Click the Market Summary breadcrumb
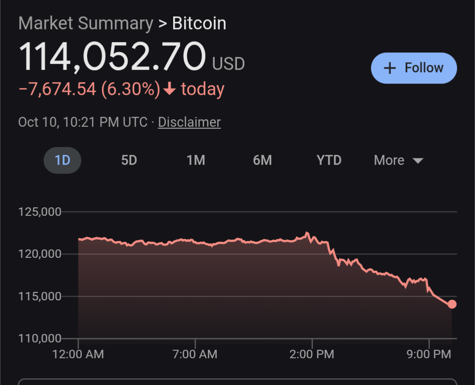 point(86,23)
